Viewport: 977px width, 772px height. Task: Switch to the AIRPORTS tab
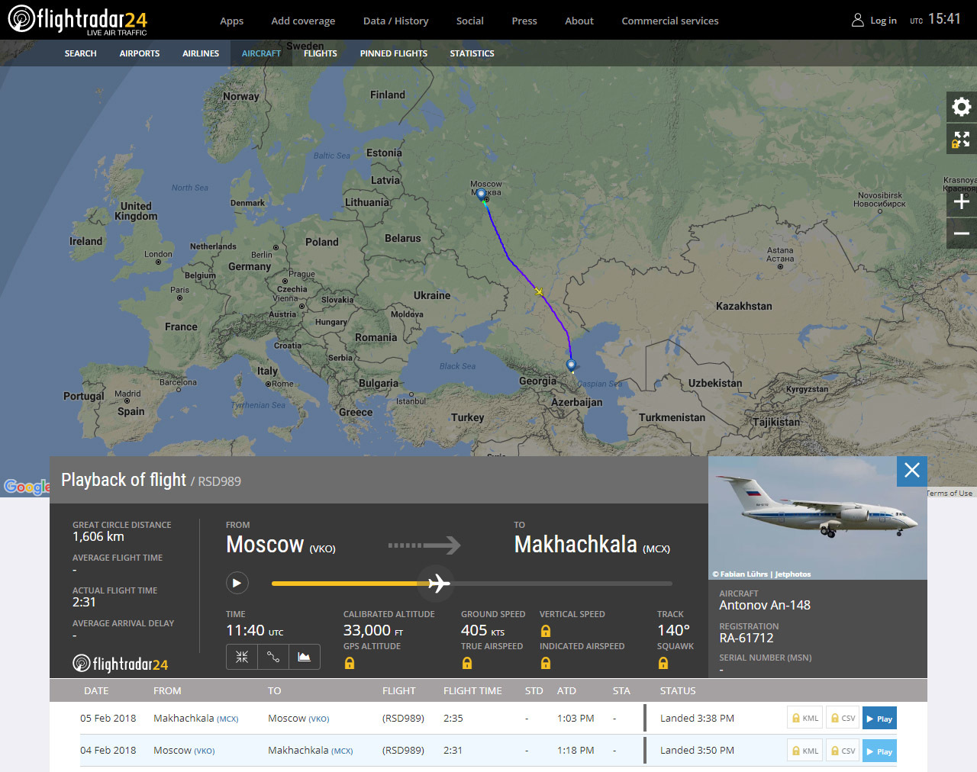140,53
